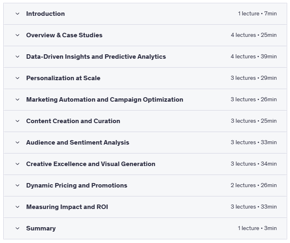Screen dimensions: 290x243
Task: Expand the Introduction section chevron
Action: point(17,14)
